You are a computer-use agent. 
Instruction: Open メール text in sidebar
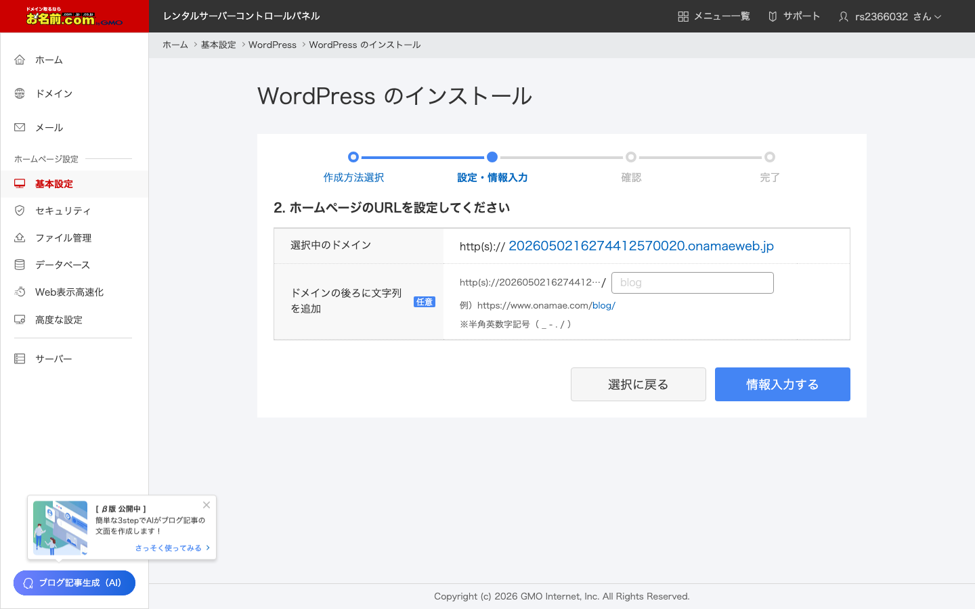pos(49,127)
